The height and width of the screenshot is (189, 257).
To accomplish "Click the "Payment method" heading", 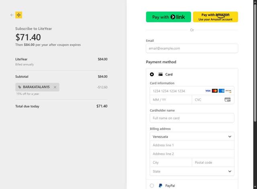I will click(x=161, y=62).
